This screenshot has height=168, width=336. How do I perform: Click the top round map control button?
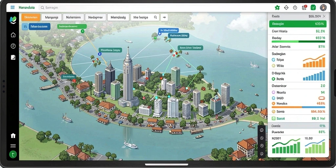tap(262, 130)
